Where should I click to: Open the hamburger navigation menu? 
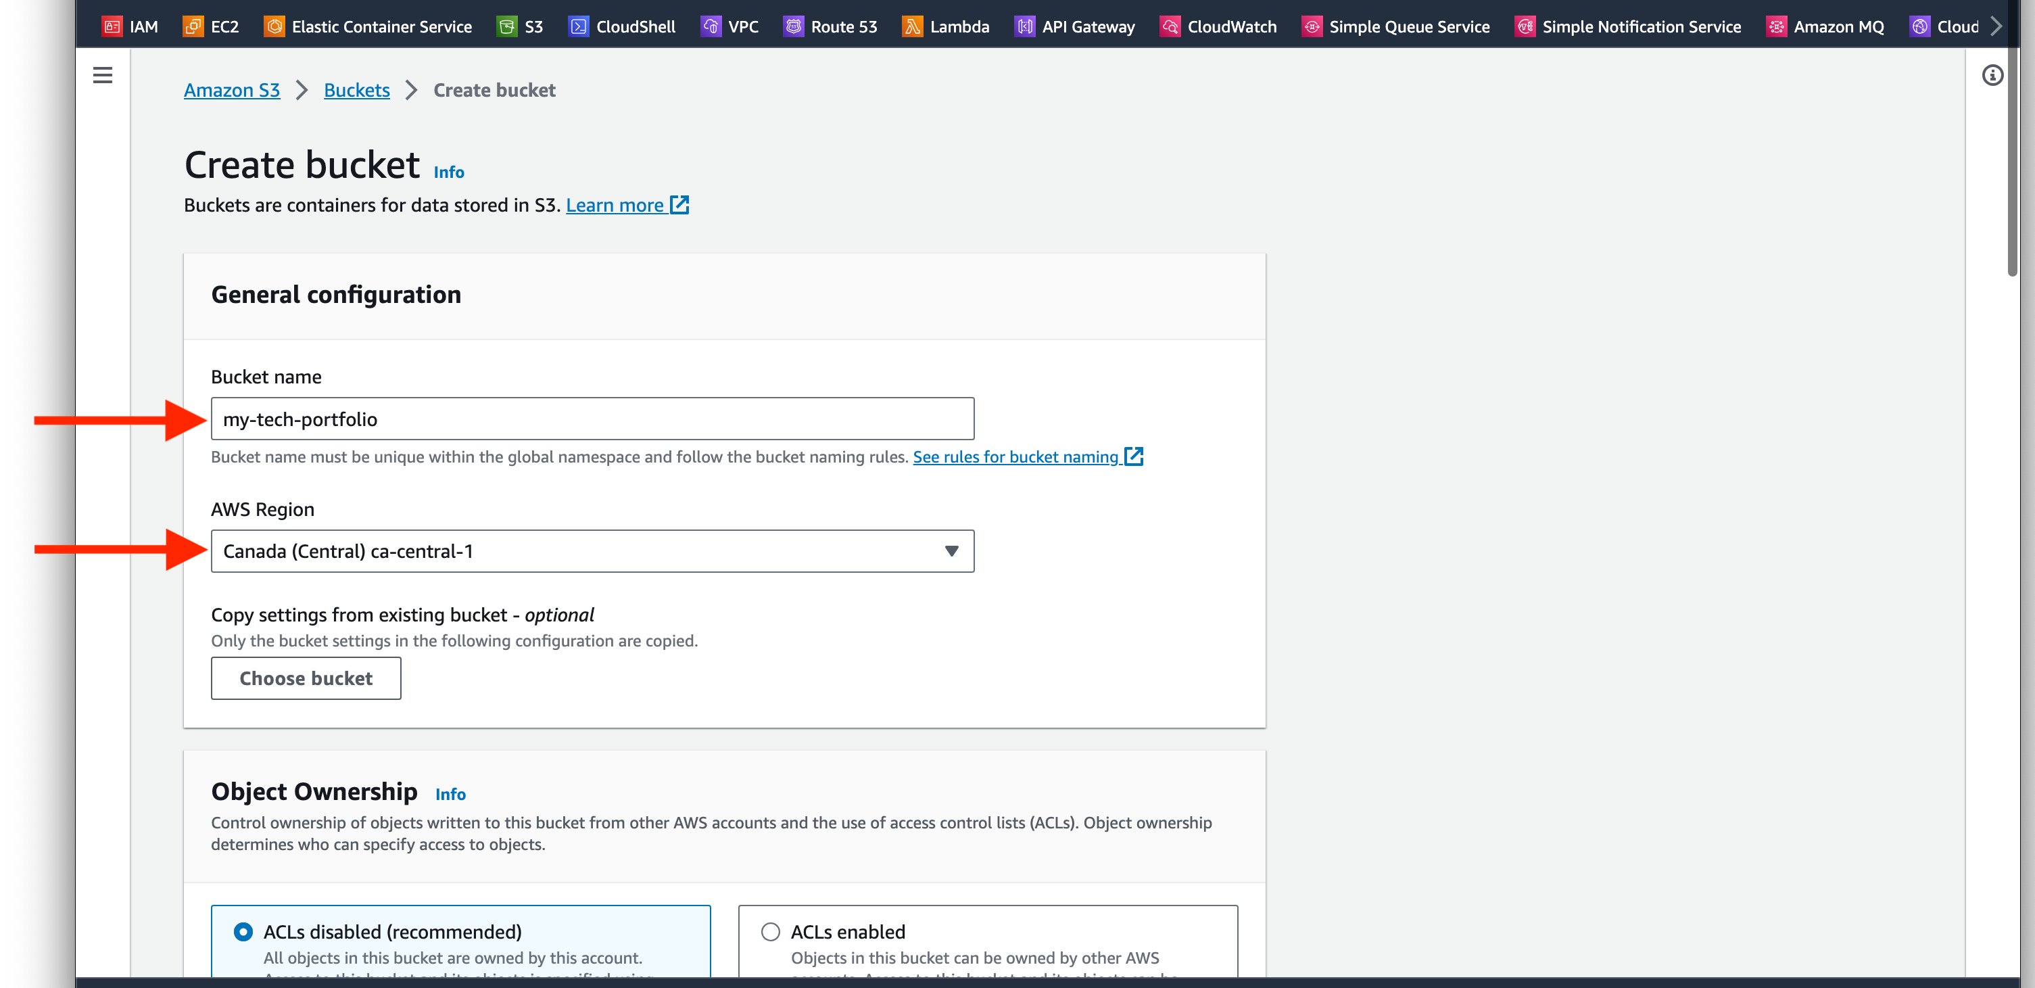coord(103,75)
